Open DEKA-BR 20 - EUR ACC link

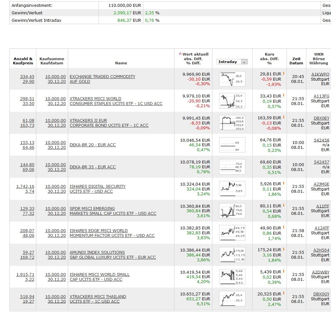coord(93,145)
